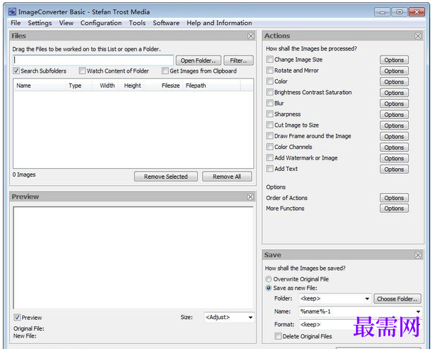Open the Configuration menu
The image size is (433, 349).
click(101, 23)
